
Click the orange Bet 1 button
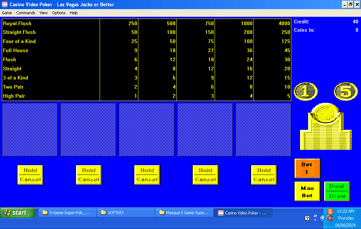(307, 168)
